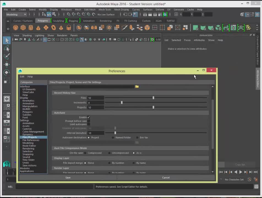
Task: Choose Compressed on file save
Action: (x=85, y=153)
